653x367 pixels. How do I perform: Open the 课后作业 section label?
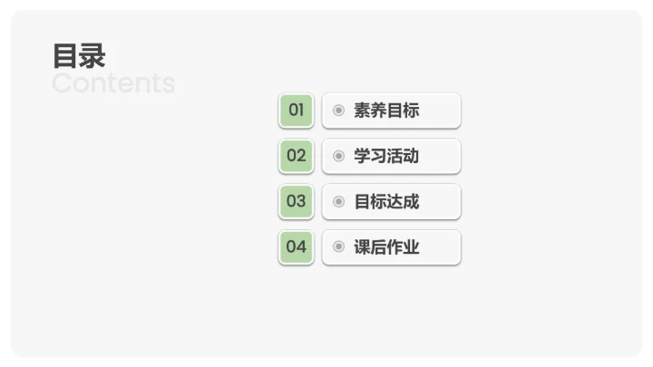click(x=386, y=246)
